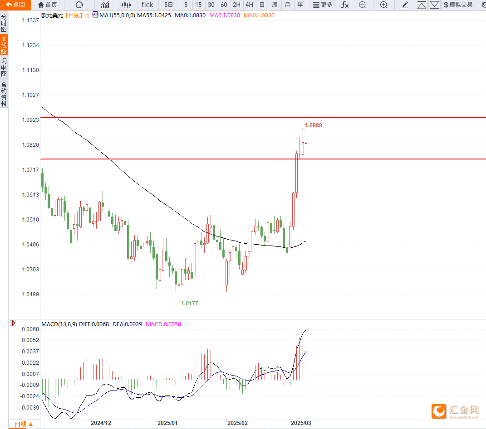Click the 1.0177 low price label
Screen dimensions: 486x429
[x=189, y=304]
